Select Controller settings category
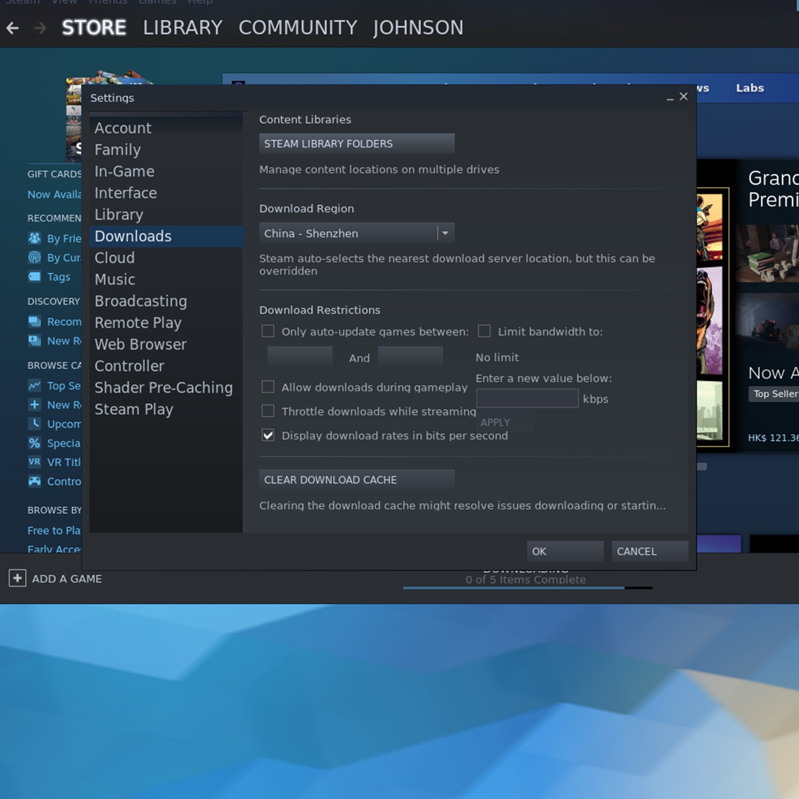The image size is (799, 799). [x=166, y=366]
